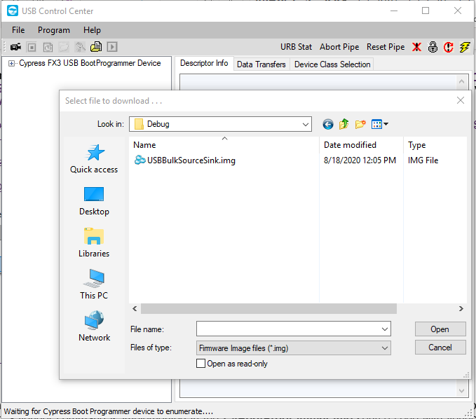Click the yellow lightning bolt icon
476x419 pixels.
[465, 47]
